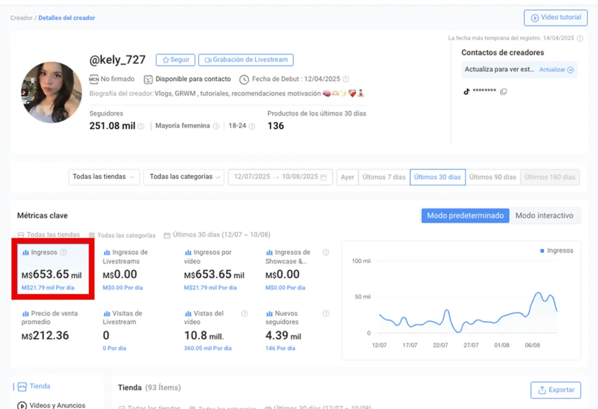Click the TikTok logo icon in contacts
Image resolution: width=598 pixels, height=409 pixels.
(467, 92)
